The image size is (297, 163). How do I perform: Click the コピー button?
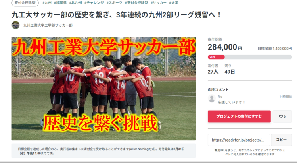coord(281,140)
